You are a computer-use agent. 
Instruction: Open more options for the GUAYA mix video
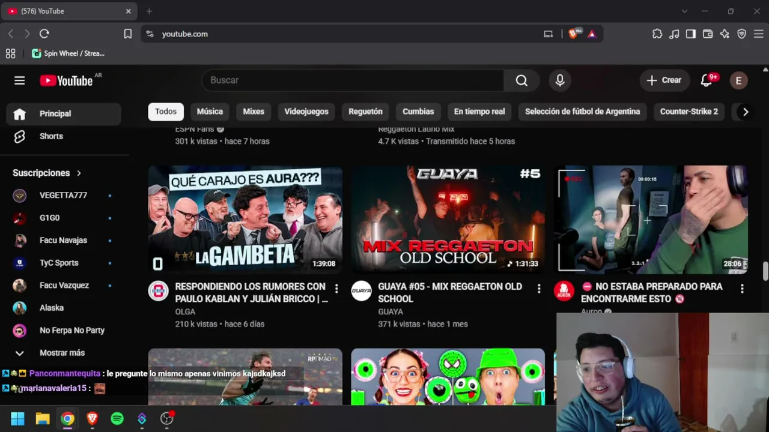pyautogui.click(x=539, y=289)
